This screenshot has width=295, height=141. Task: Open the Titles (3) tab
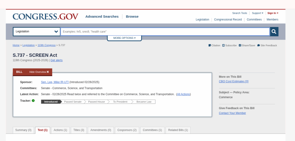tap(79, 130)
